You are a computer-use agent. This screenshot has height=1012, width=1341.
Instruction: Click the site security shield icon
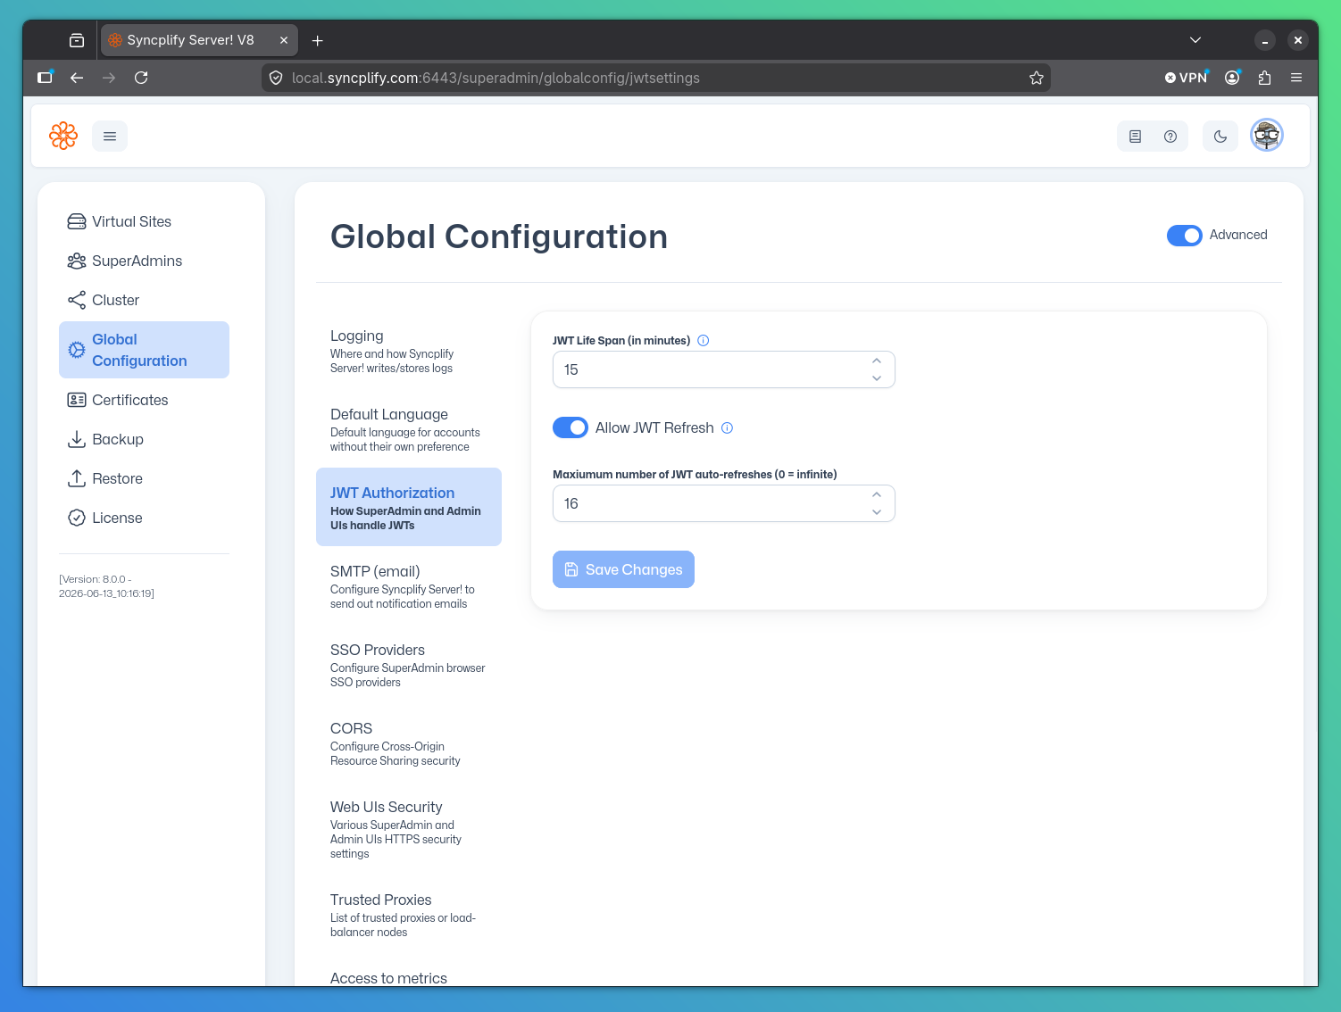(276, 78)
